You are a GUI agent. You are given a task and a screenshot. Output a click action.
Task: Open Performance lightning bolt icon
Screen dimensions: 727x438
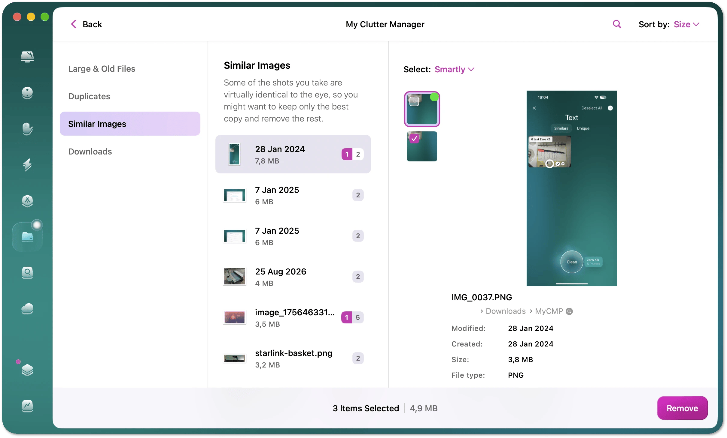click(x=27, y=165)
